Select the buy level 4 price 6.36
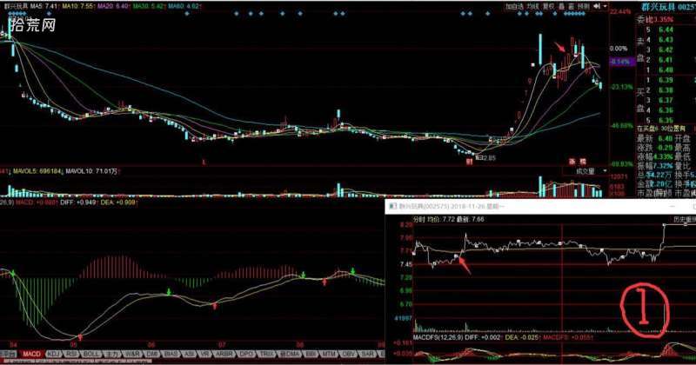The width and height of the screenshot is (696, 365). point(666,110)
